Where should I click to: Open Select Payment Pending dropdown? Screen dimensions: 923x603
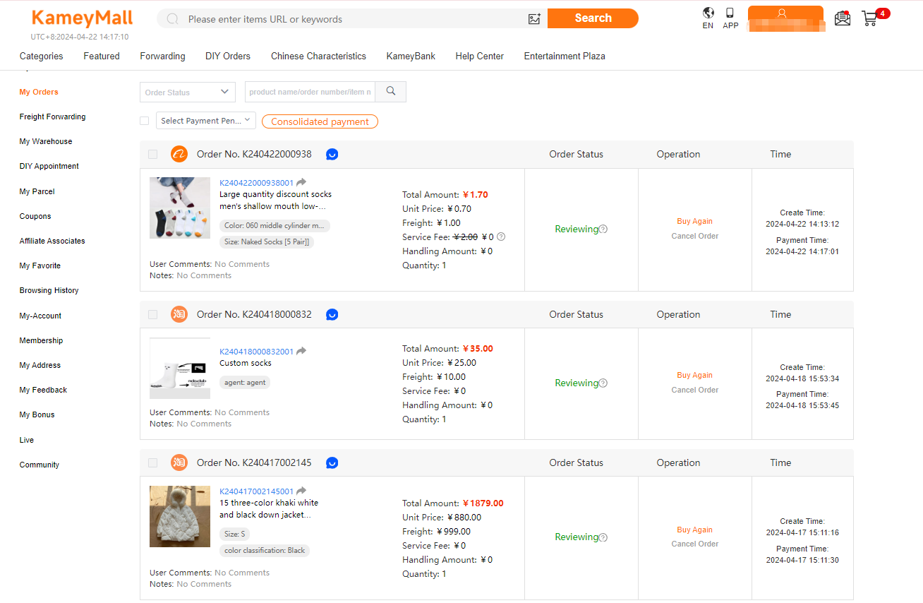205,121
